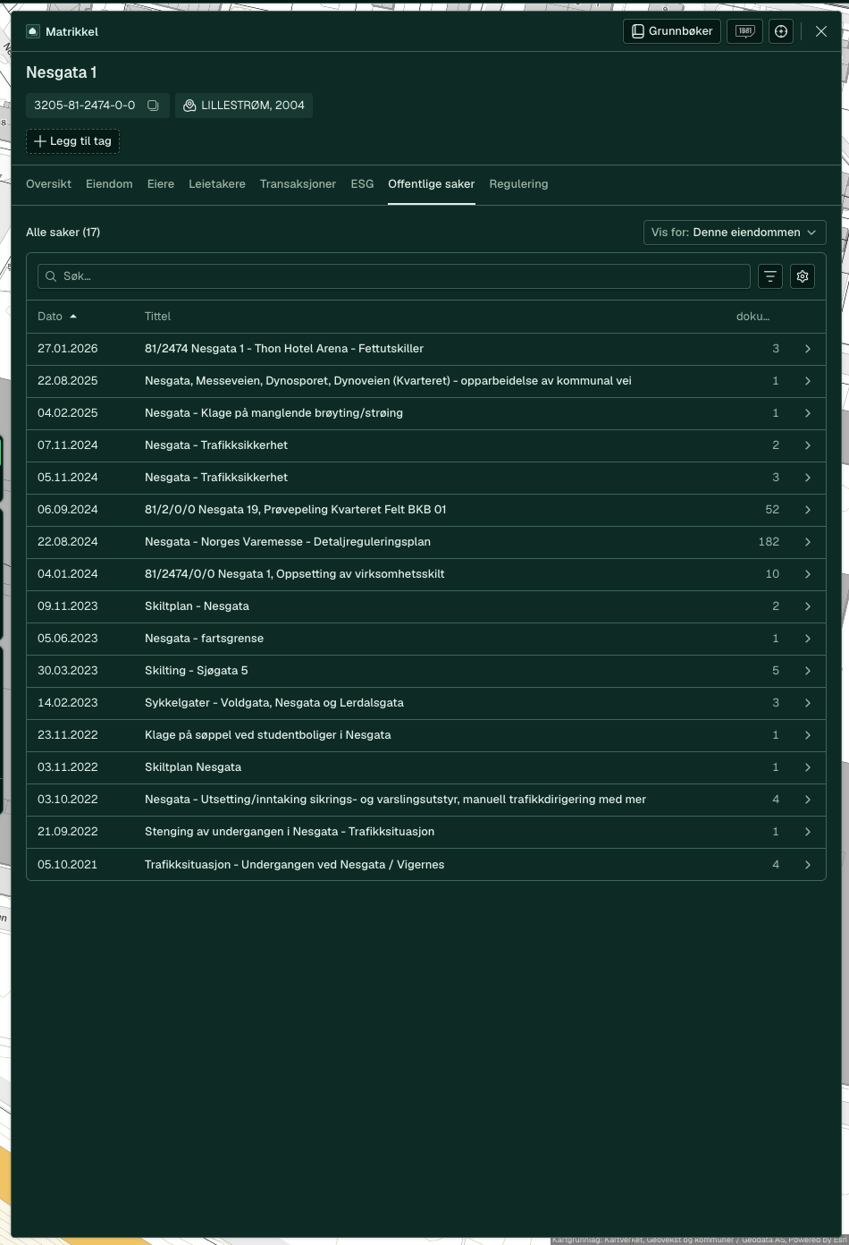This screenshot has width=849, height=1245.
Task: Open the Vis for: Denne eiendommen dropdown
Action: [735, 233]
